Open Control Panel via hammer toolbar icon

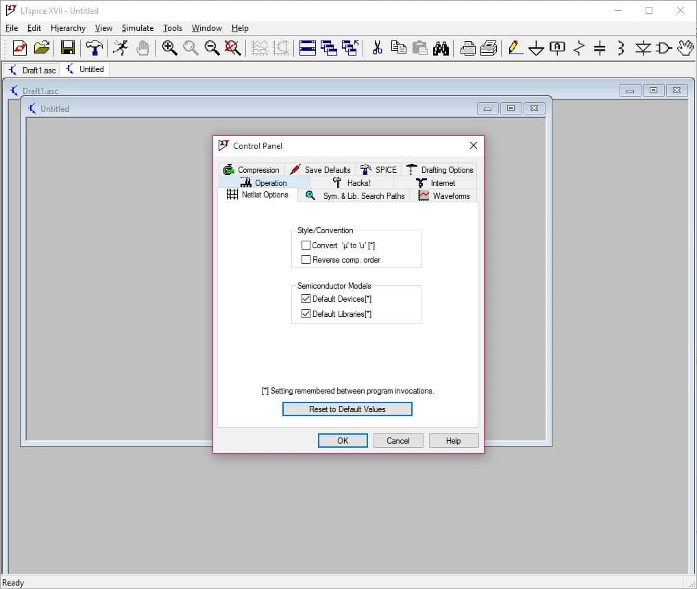[95, 47]
